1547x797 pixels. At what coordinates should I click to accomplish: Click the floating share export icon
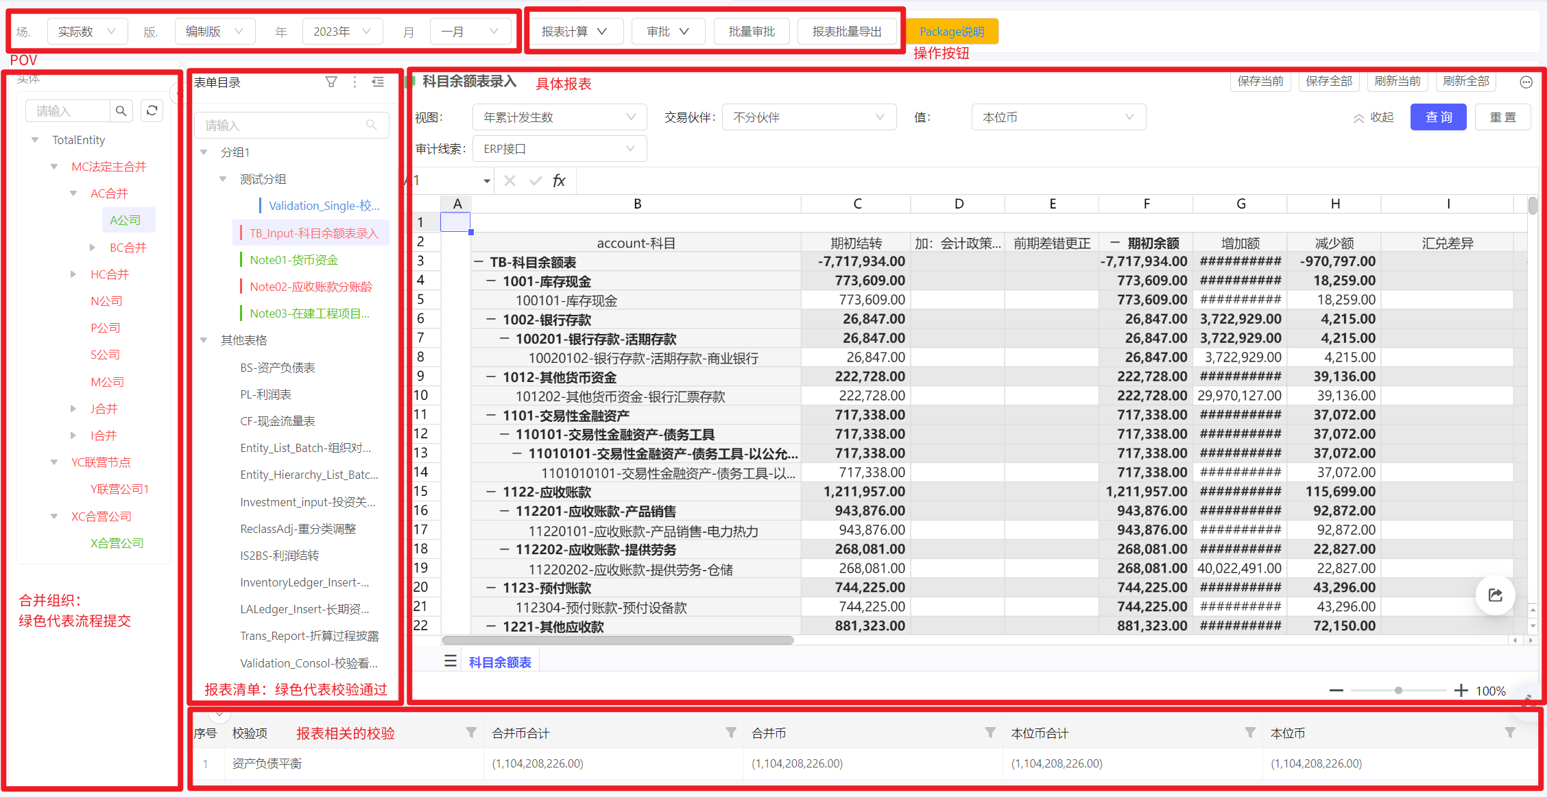1495,595
